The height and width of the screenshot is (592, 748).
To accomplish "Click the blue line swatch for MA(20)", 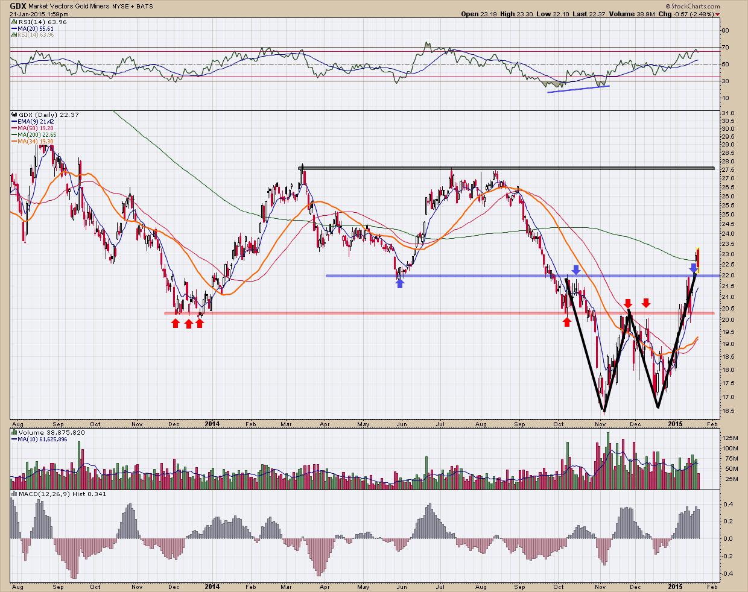I will click(x=13, y=28).
